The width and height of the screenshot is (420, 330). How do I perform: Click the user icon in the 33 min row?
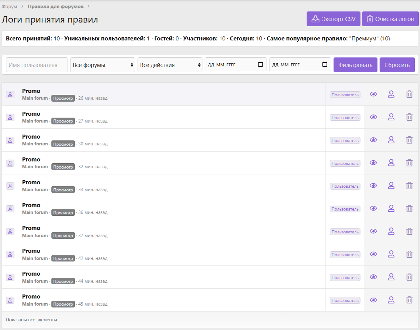pyautogui.click(x=391, y=186)
